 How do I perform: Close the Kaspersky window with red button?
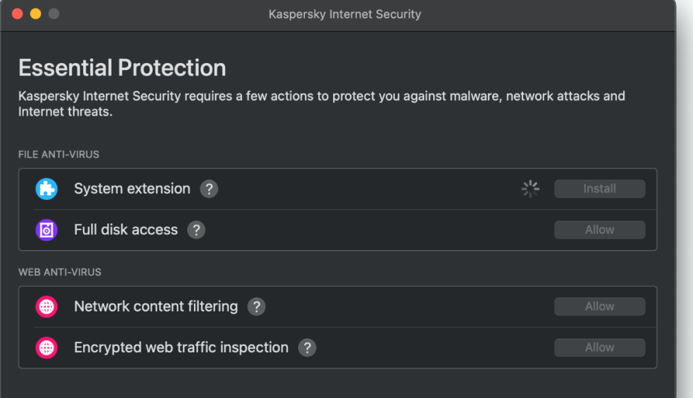pyautogui.click(x=17, y=14)
